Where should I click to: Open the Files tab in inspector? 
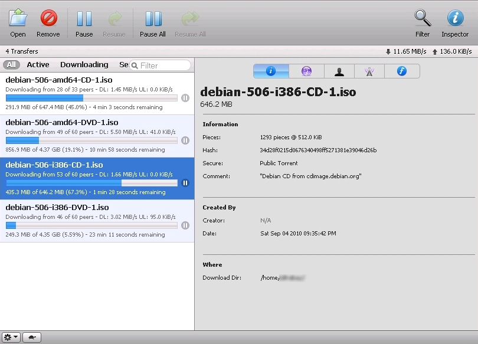pos(402,71)
